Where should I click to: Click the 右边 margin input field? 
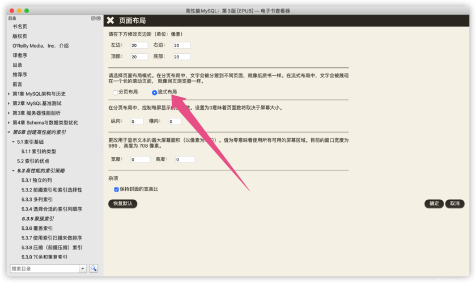click(182, 45)
